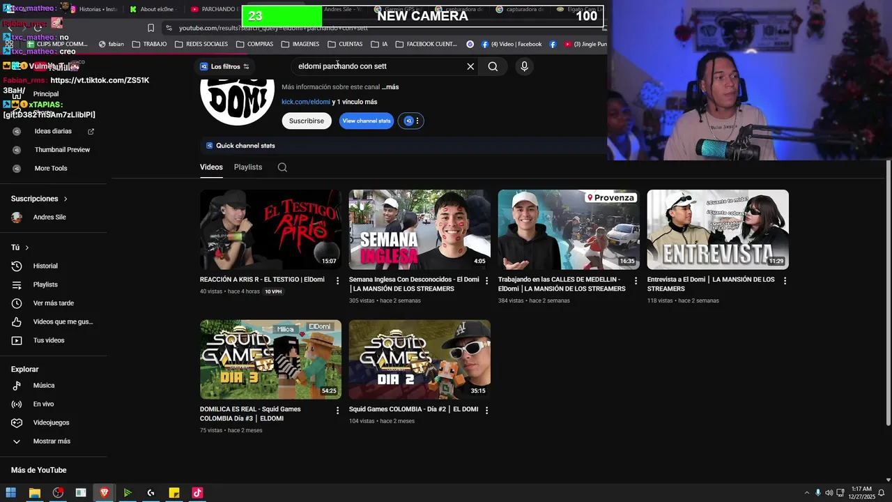
Task: Open the extension menu beside View channel stats
Action: click(410, 121)
